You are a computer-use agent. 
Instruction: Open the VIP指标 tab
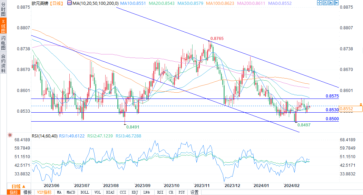(x=44, y=192)
